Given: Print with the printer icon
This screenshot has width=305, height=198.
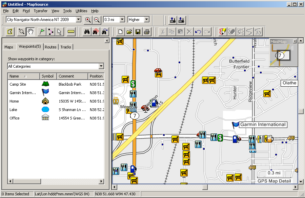Looking at the screenshot, I should pos(147,32).
